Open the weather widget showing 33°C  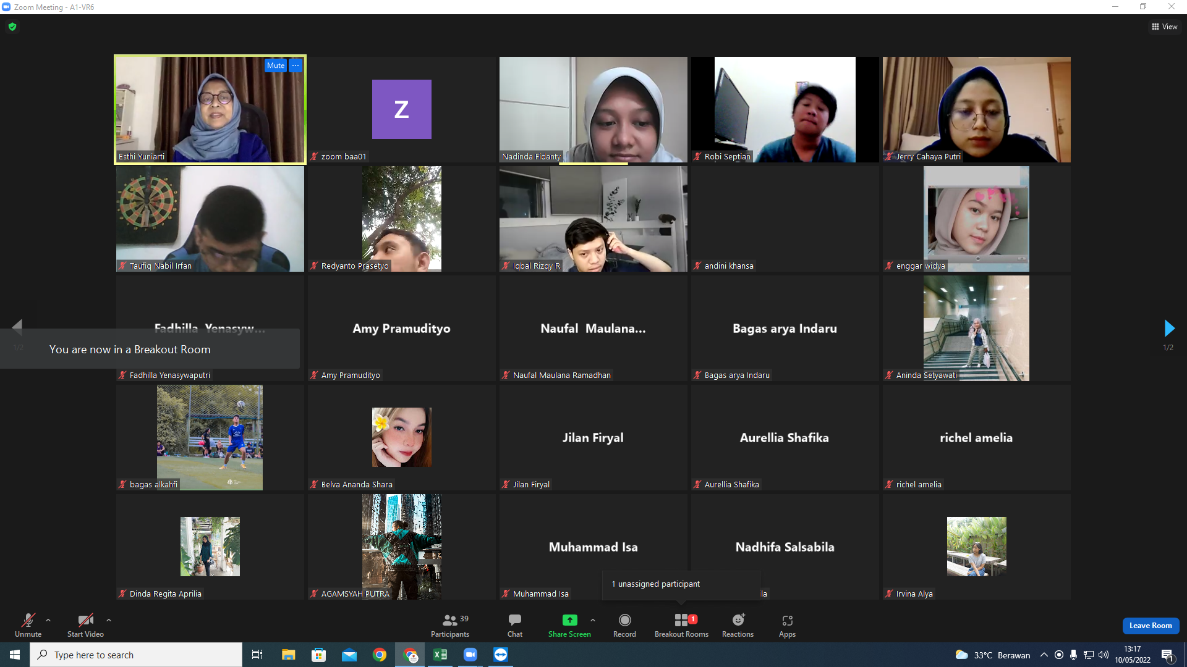[x=993, y=655]
